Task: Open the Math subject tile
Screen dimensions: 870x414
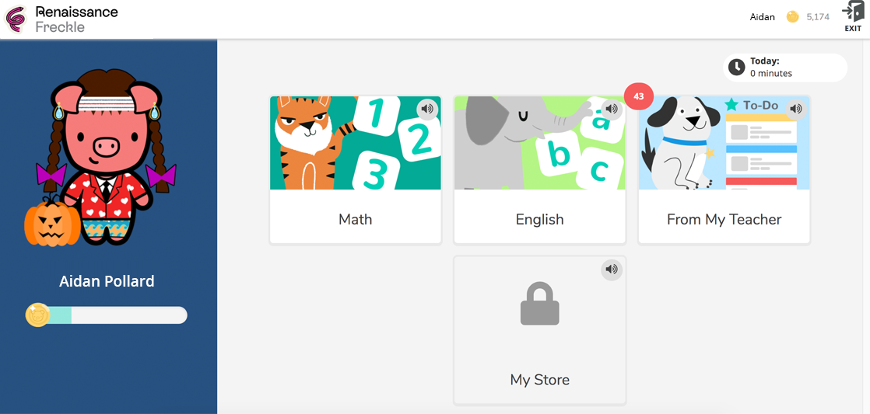Action: tap(355, 219)
